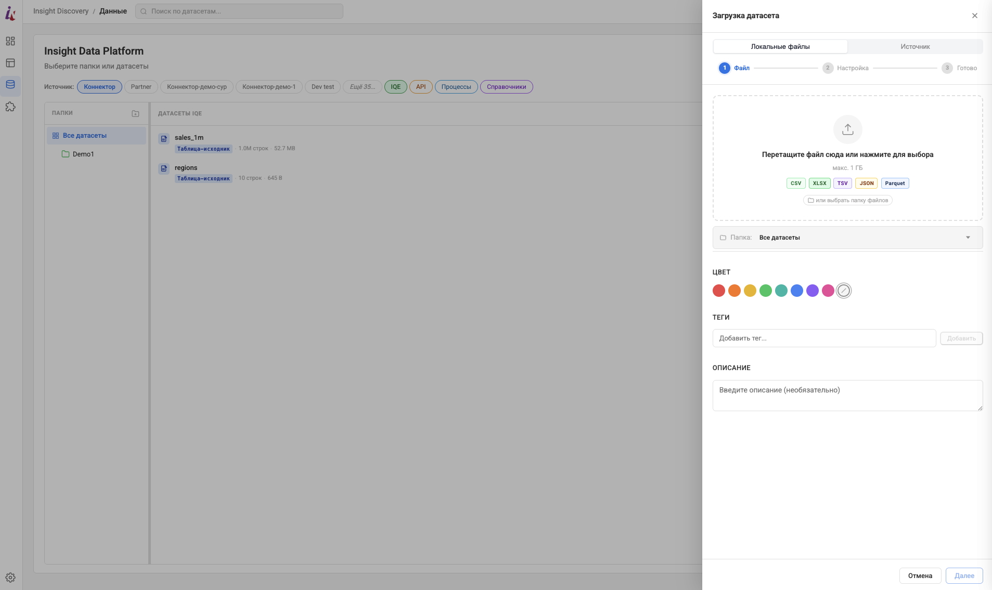Screen dimensions: 992x590
Task: Click или выбрать папку файлов button
Action: click(x=847, y=201)
